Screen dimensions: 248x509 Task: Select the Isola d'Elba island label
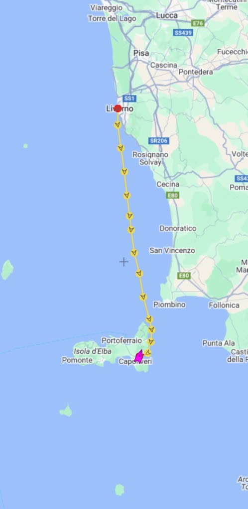tap(92, 351)
